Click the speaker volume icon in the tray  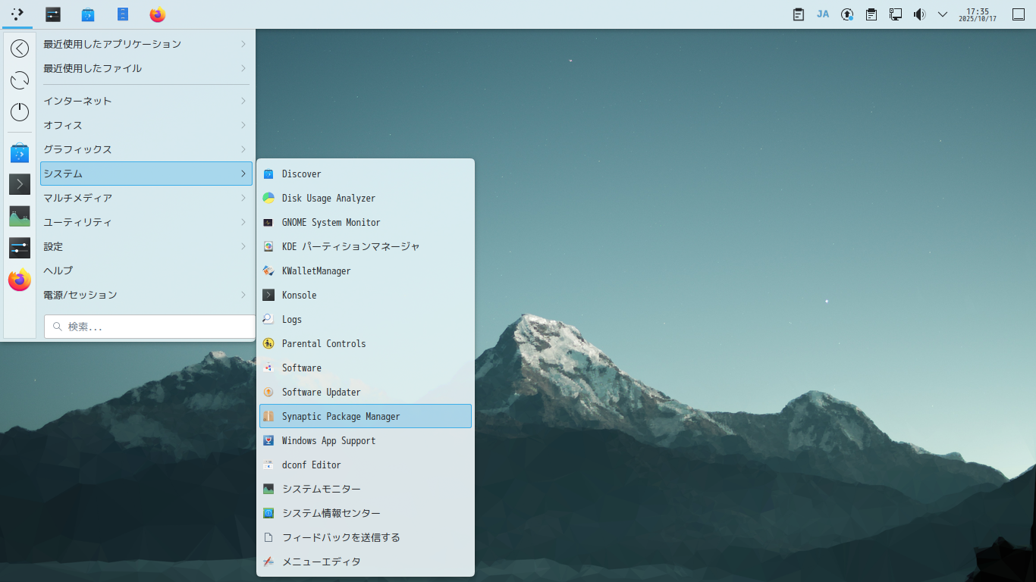(x=920, y=14)
